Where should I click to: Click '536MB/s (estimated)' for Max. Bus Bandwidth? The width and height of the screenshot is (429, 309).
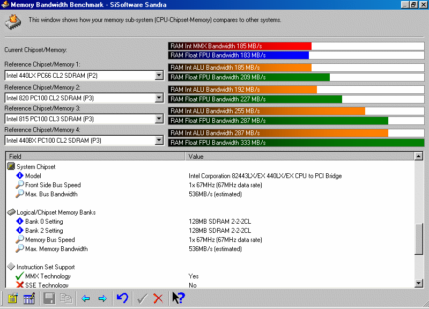(x=216, y=194)
